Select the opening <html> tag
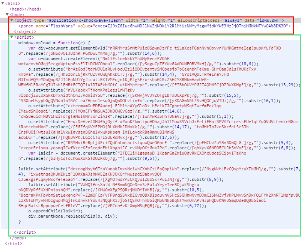This screenshot has width=301, height=245. [x=12, y=3]
